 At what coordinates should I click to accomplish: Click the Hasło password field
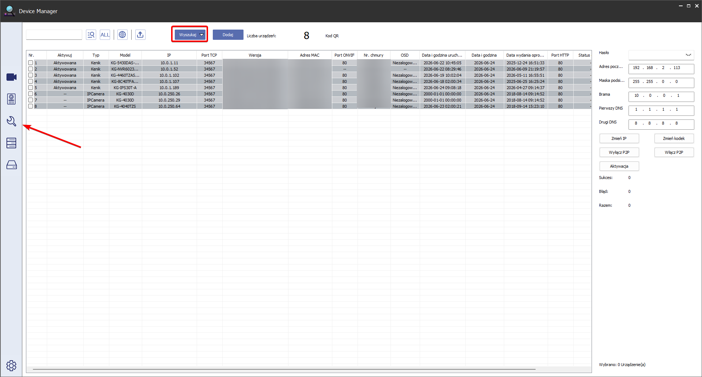pyautogui.click(x=661, y=55)
